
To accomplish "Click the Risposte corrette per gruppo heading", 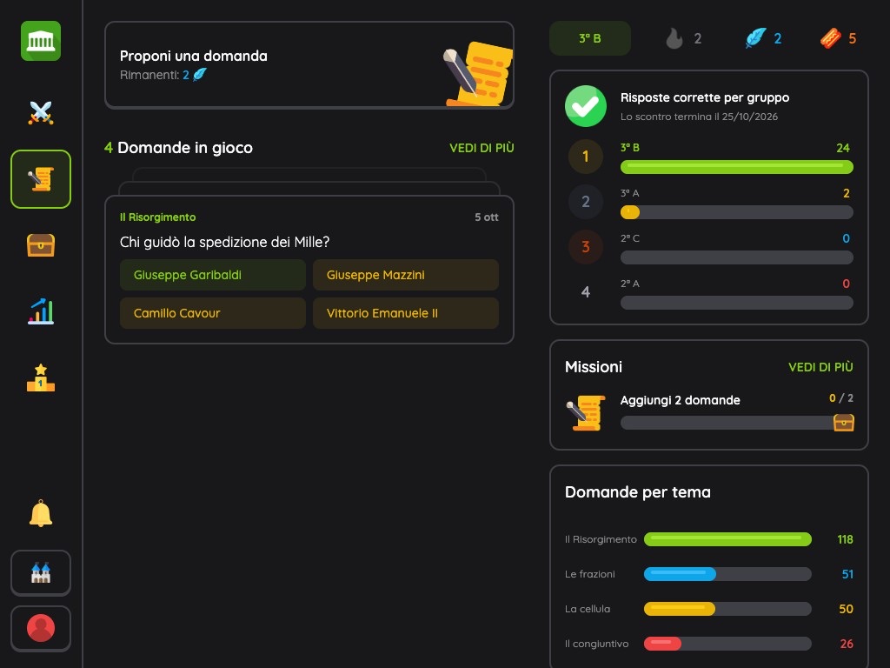I will pyautogui.click(x=704, y=97).
